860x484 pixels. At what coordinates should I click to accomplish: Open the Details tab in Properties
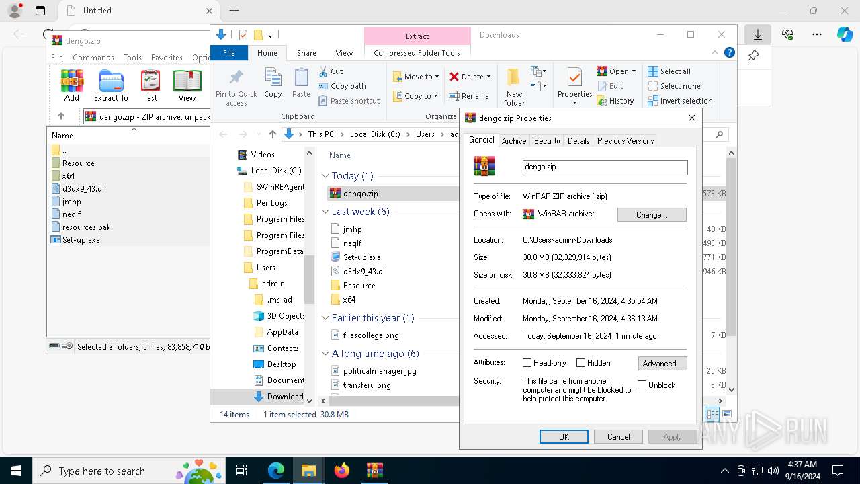coord(578,141)
